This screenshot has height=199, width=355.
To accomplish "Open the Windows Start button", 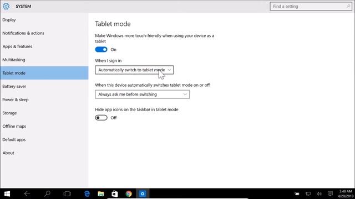I will coord(7,194).
